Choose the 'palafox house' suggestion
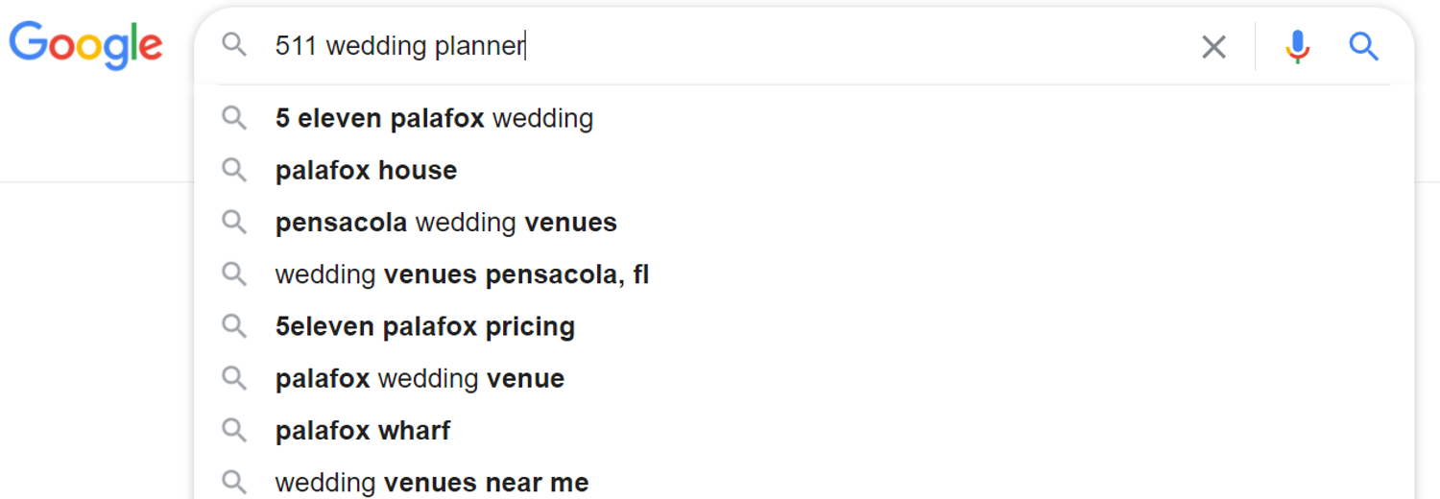The width and height of the screenshot is (1440, 499). (x=804, y=171)
